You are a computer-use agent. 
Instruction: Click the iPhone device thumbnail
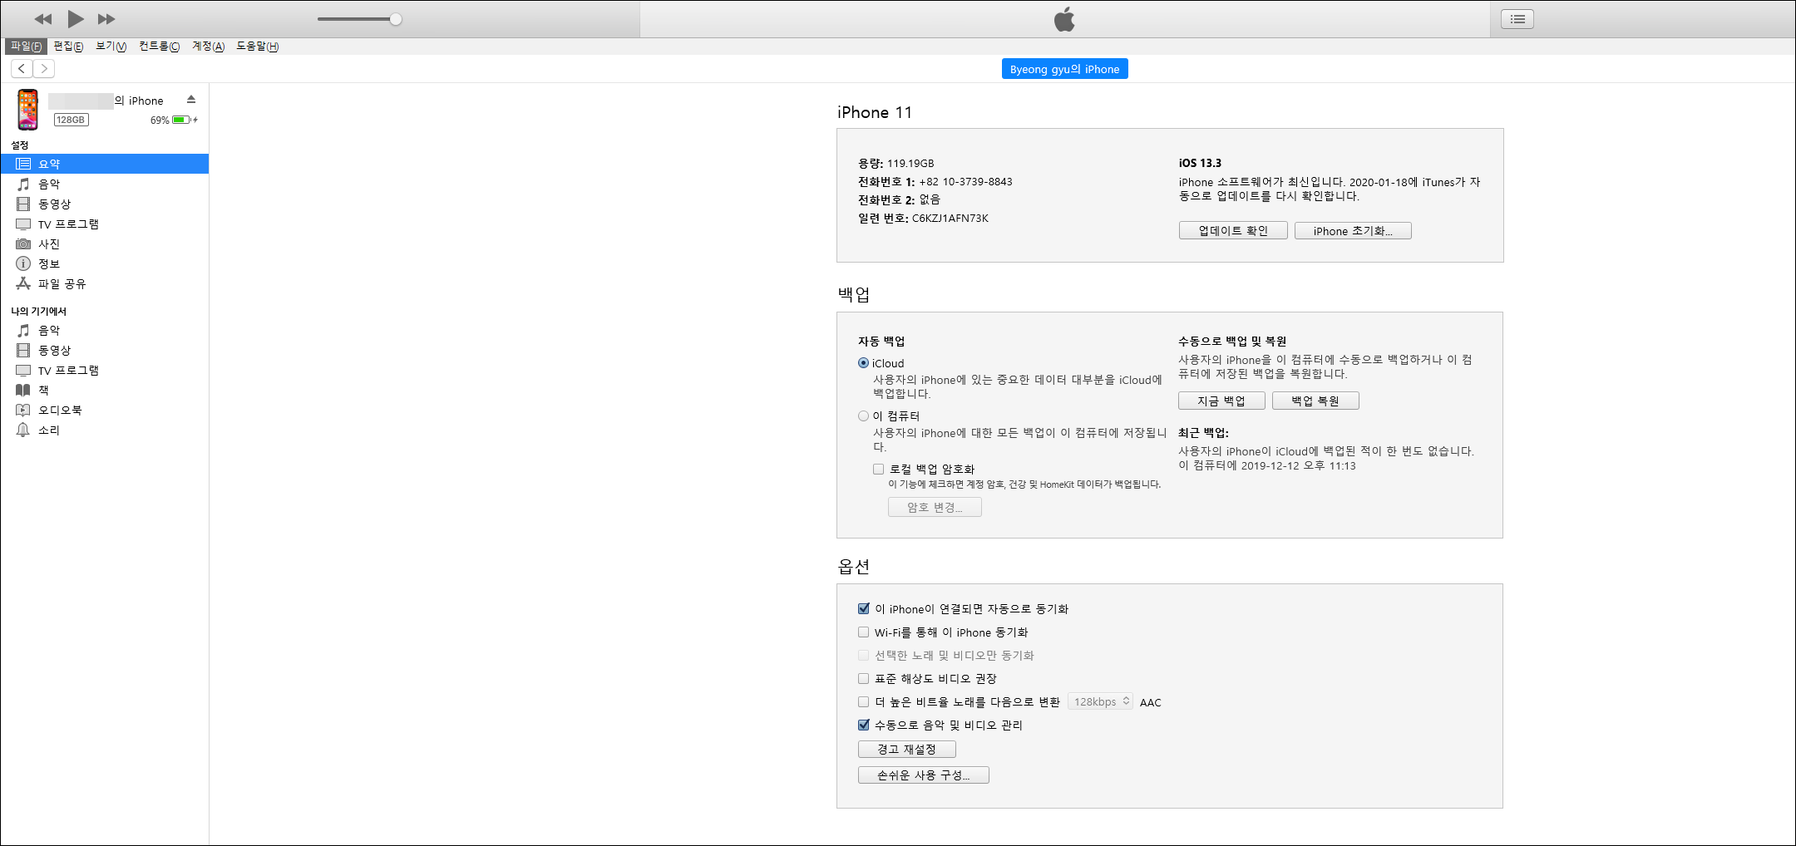(28, 110)
